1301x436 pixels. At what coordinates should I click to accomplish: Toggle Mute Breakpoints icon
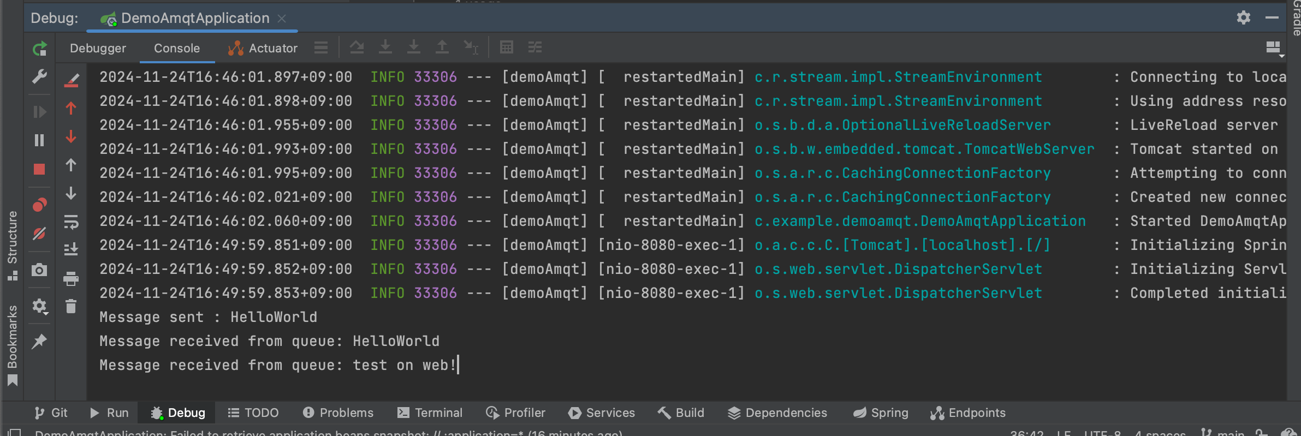coord(39,234)
